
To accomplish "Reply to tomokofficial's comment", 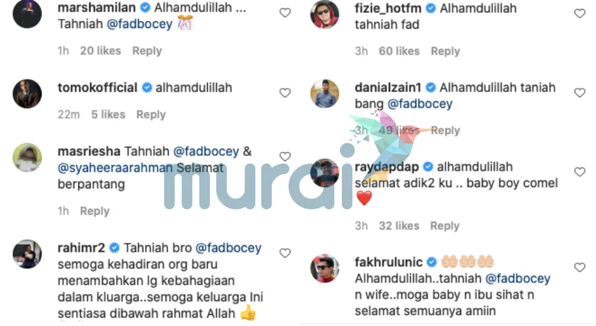I will tap(151, 115).
